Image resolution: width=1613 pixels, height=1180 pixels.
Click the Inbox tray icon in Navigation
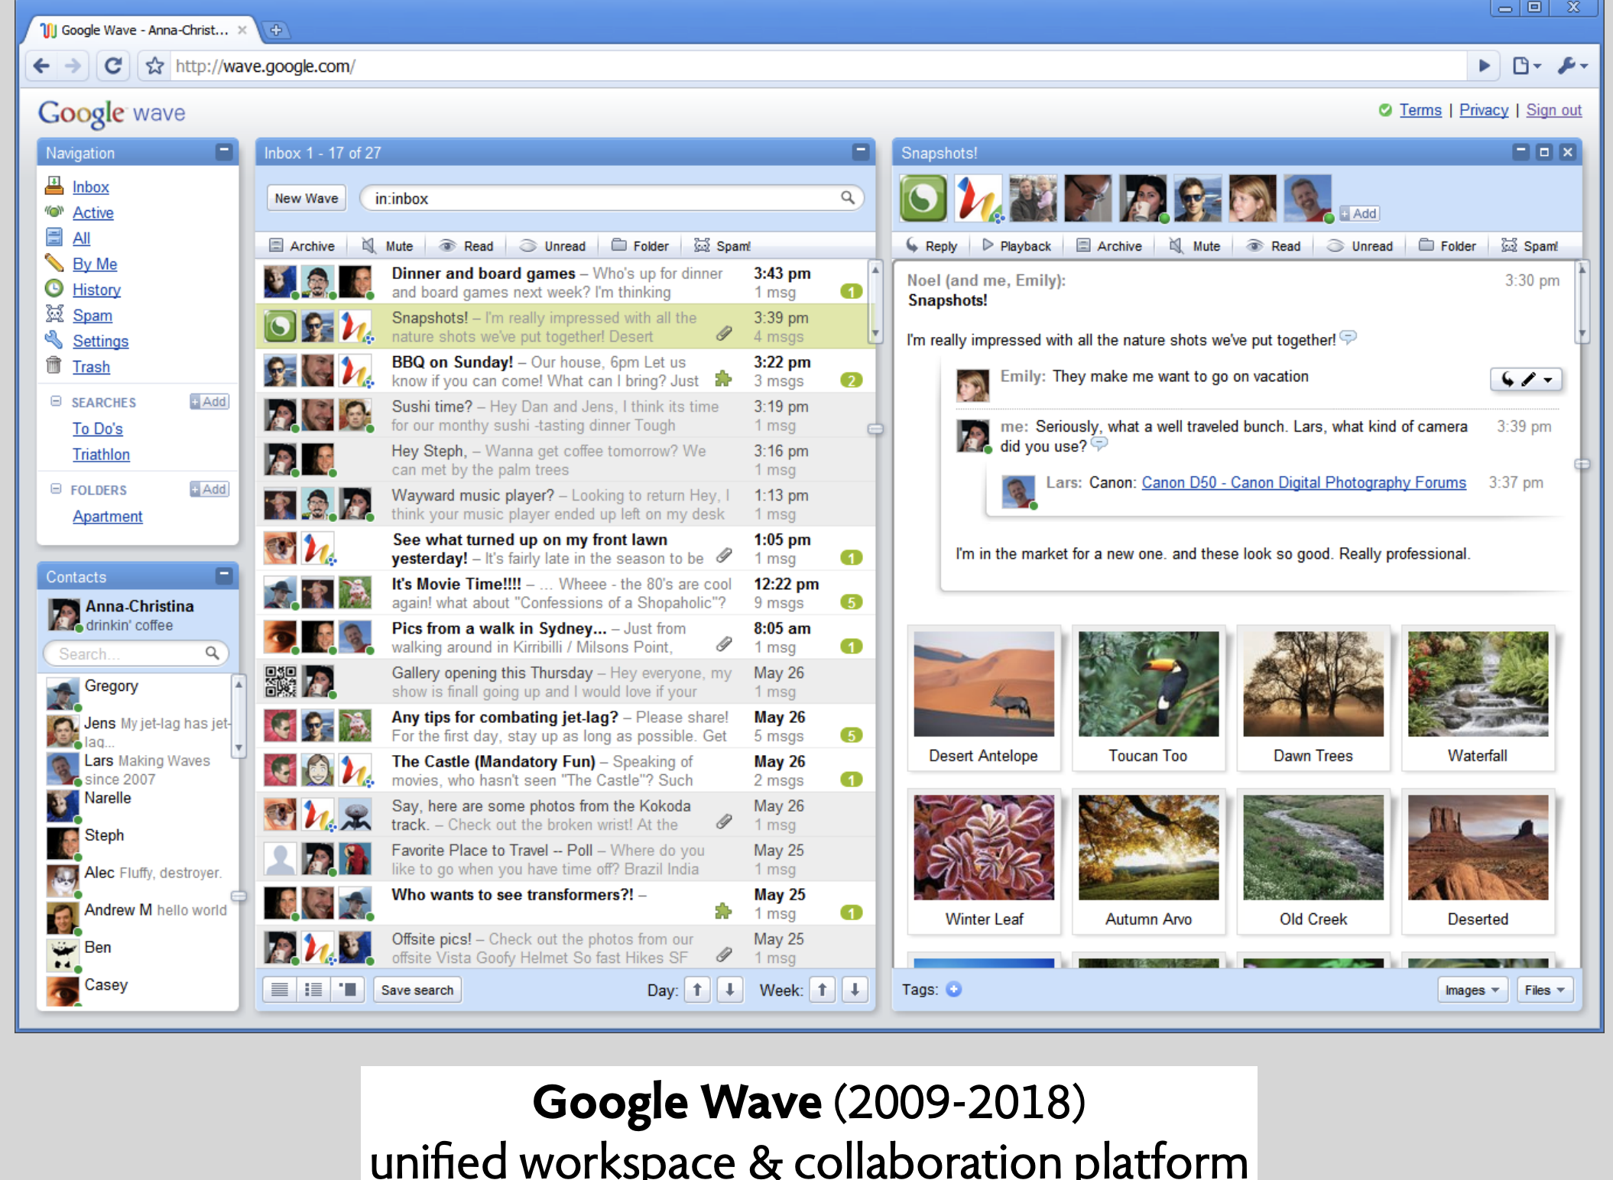pyautogui.click(x=54, y=186)
